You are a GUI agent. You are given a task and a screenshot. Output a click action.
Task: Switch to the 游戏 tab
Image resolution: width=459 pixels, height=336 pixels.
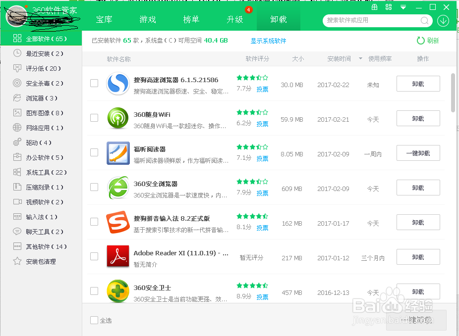tap(147, 19)
